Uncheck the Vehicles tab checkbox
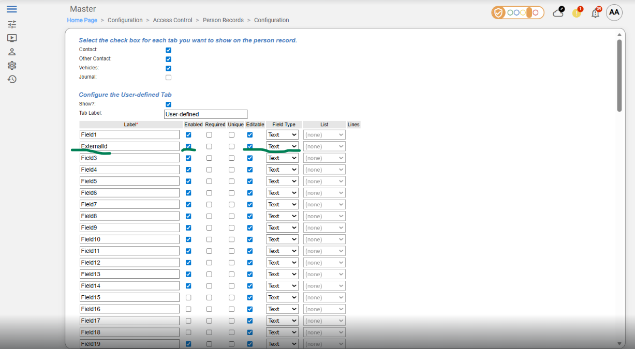 [168, 68]
